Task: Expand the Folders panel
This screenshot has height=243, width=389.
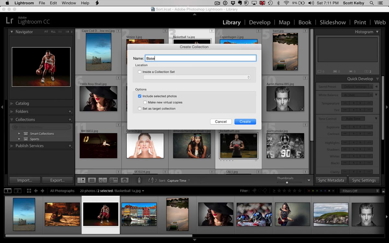Action: coord(12,111)
